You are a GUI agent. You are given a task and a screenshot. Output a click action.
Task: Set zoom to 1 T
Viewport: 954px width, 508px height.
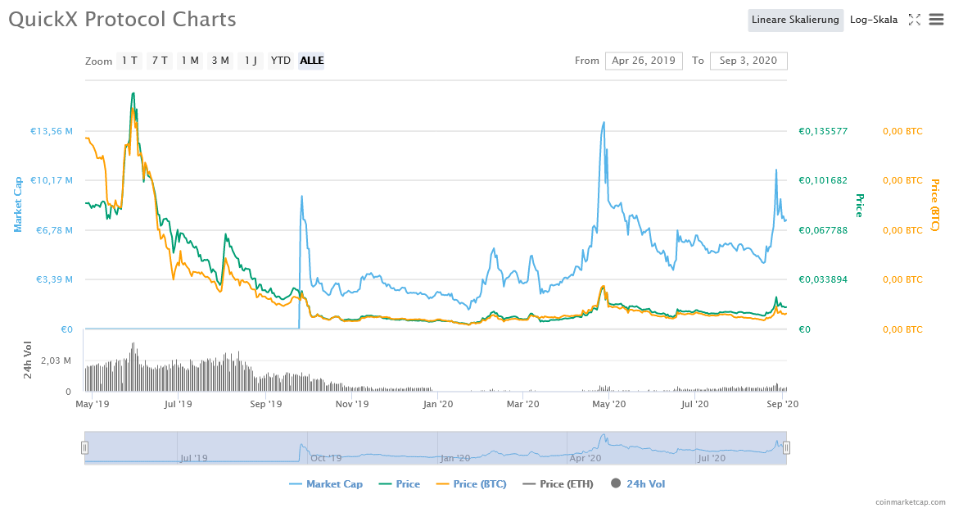[129, 61]
